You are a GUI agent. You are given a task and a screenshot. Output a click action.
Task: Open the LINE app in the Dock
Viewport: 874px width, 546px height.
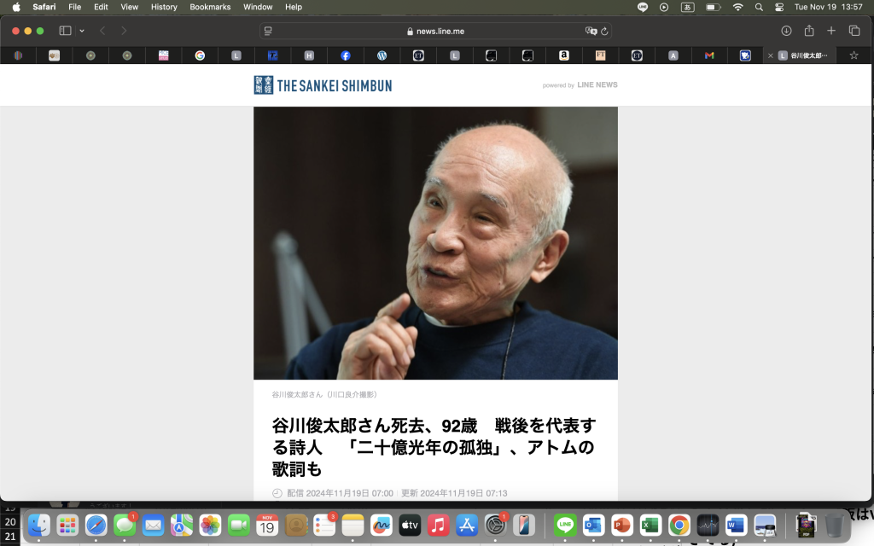point(565,526)
